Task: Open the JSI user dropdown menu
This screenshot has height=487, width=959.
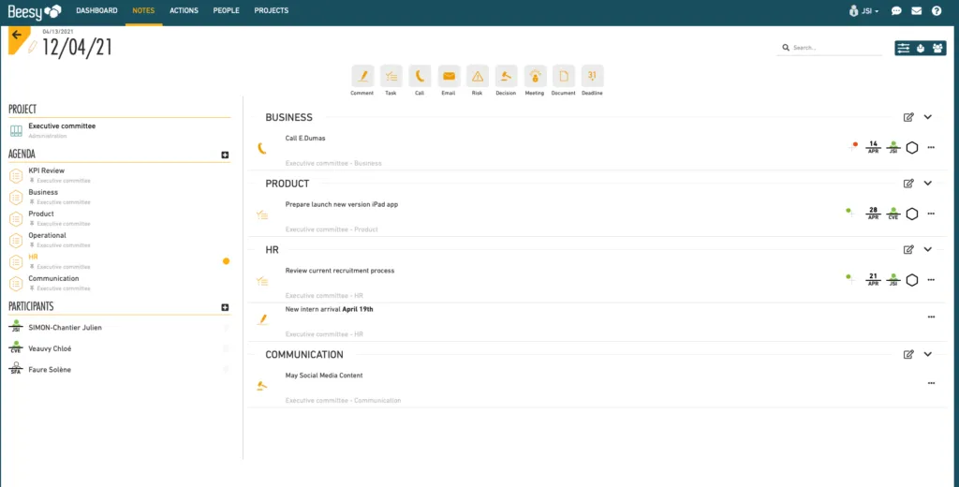Action: [864, 10]
